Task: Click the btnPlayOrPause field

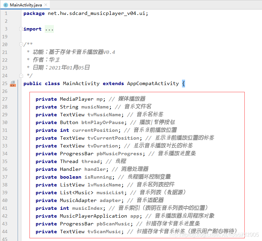Action: click(x=103, y=122)
